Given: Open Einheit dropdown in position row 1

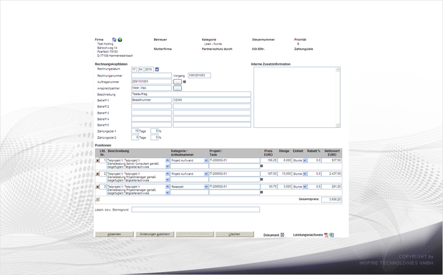Looking at the screenshot, I should tap(305, 160).
